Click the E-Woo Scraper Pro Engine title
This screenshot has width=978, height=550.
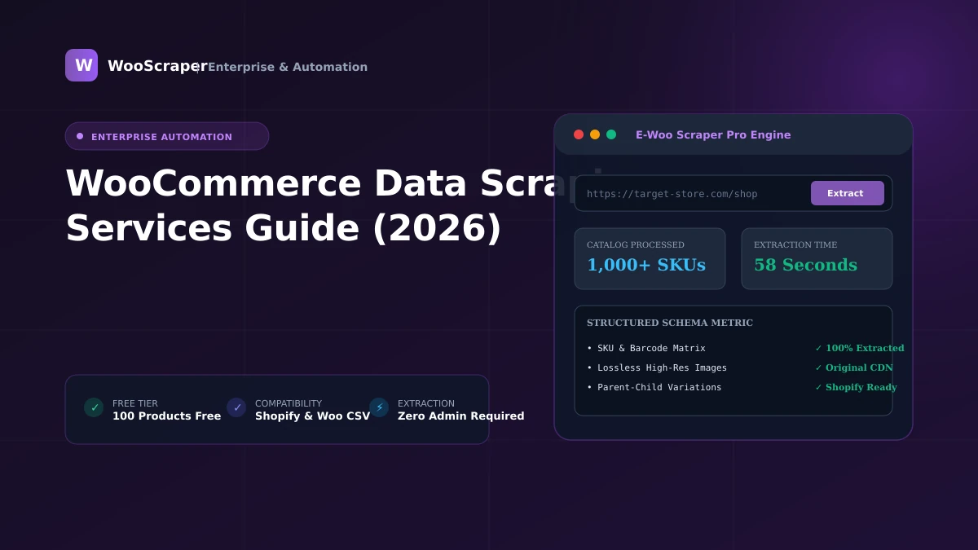point(713,134)
